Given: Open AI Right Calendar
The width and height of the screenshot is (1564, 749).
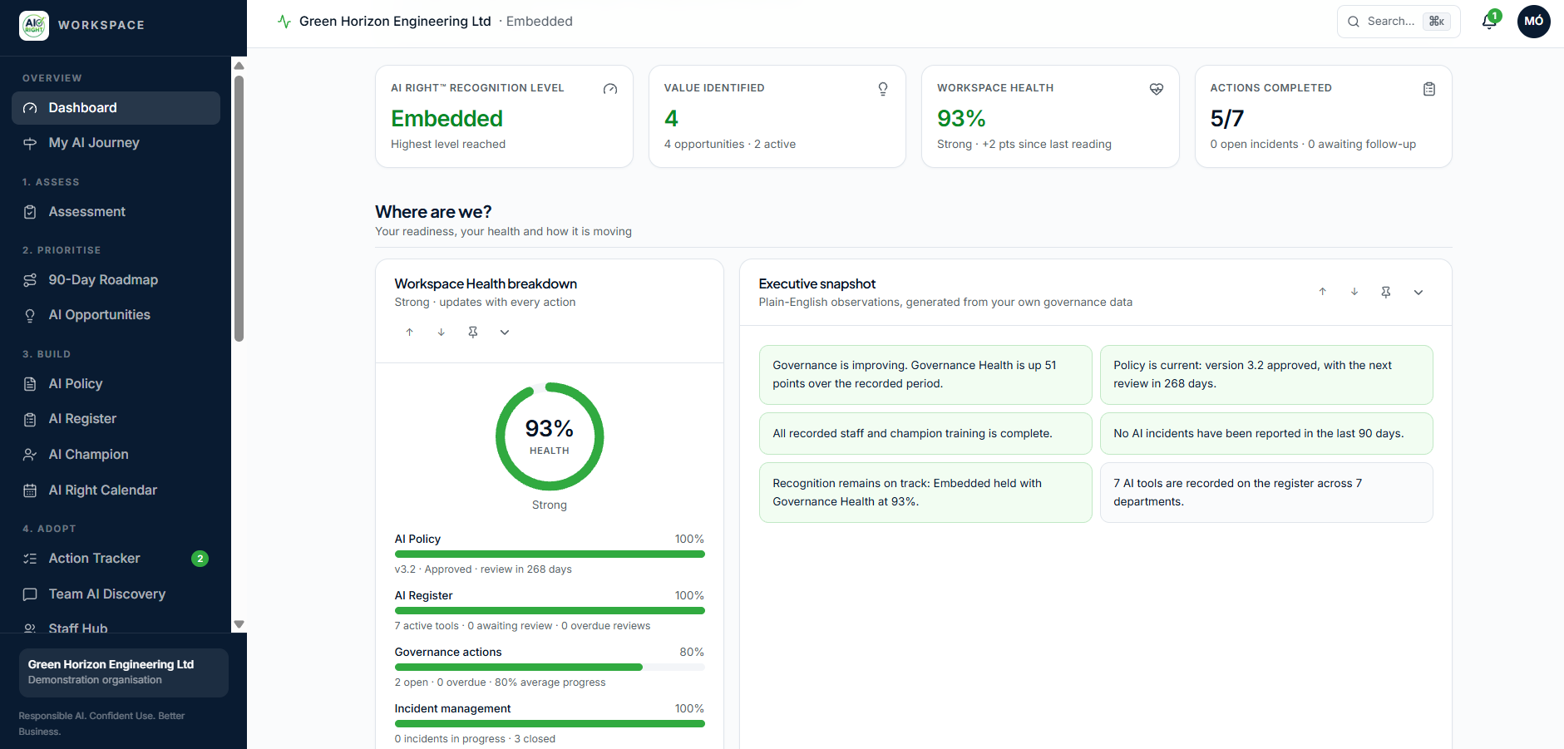Looking at the screenshot, I should coord(116,490).
